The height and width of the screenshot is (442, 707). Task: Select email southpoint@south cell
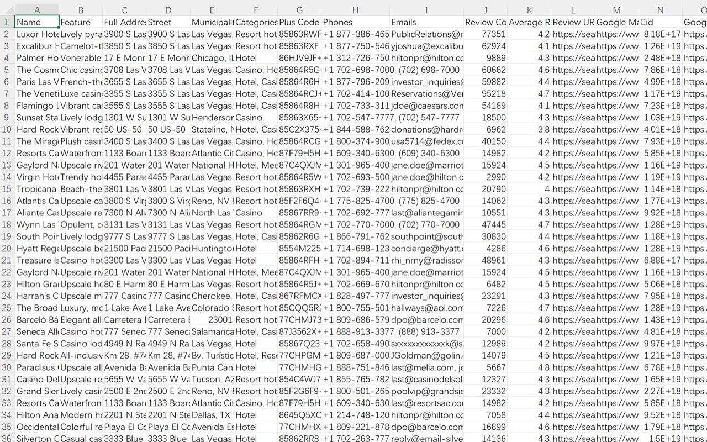pos(426,236)
